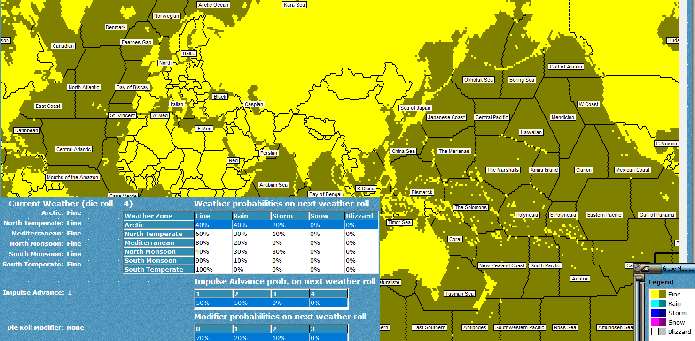Screen dimensions: 695x341
Task: Click the Sea of Japan label
Action: pos(415,108)
